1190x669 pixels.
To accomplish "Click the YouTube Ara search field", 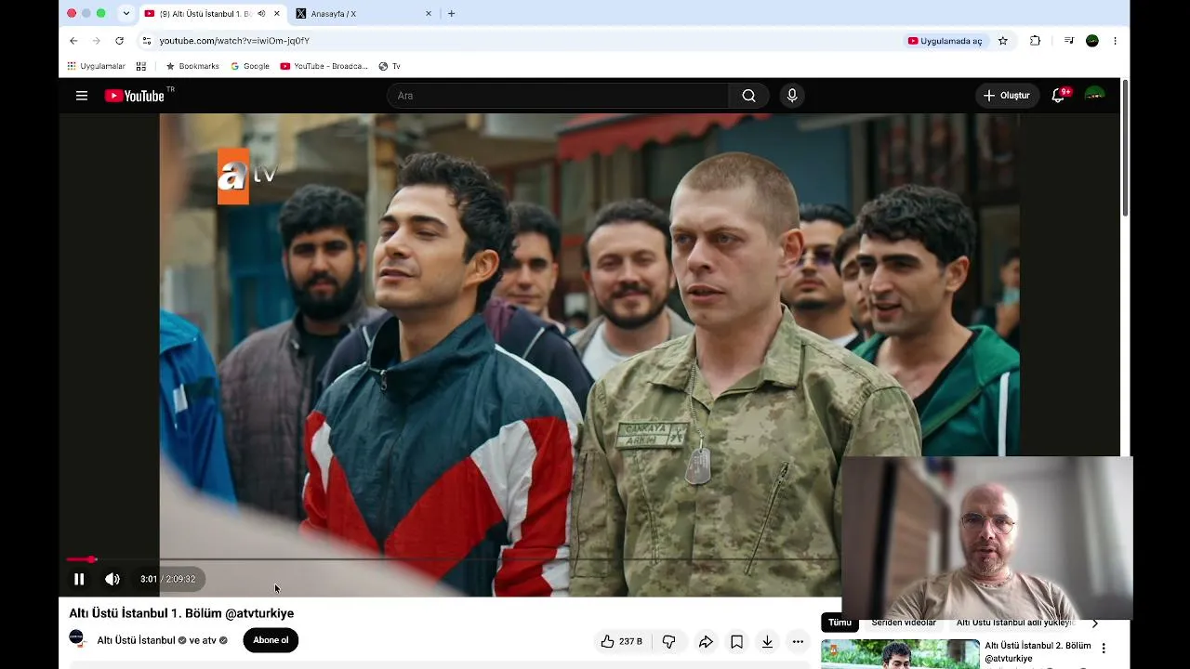I will [x=558, y=96].
